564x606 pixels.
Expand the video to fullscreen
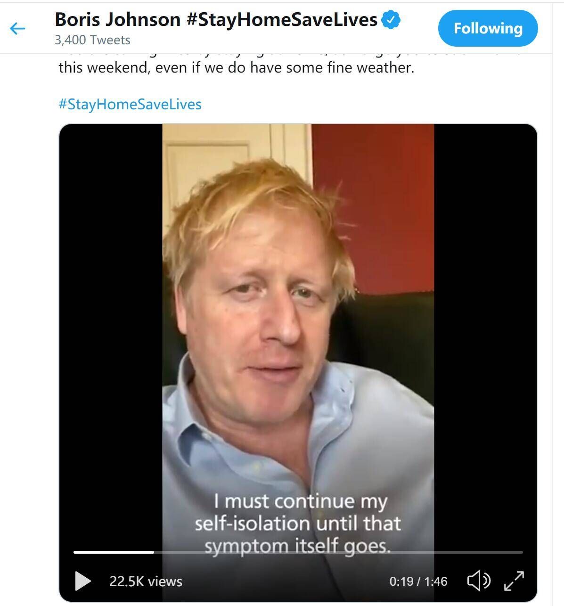[514, 581]
